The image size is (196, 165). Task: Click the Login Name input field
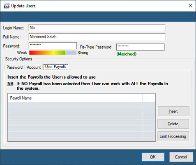pyautogui.click(x=97, y=27)
